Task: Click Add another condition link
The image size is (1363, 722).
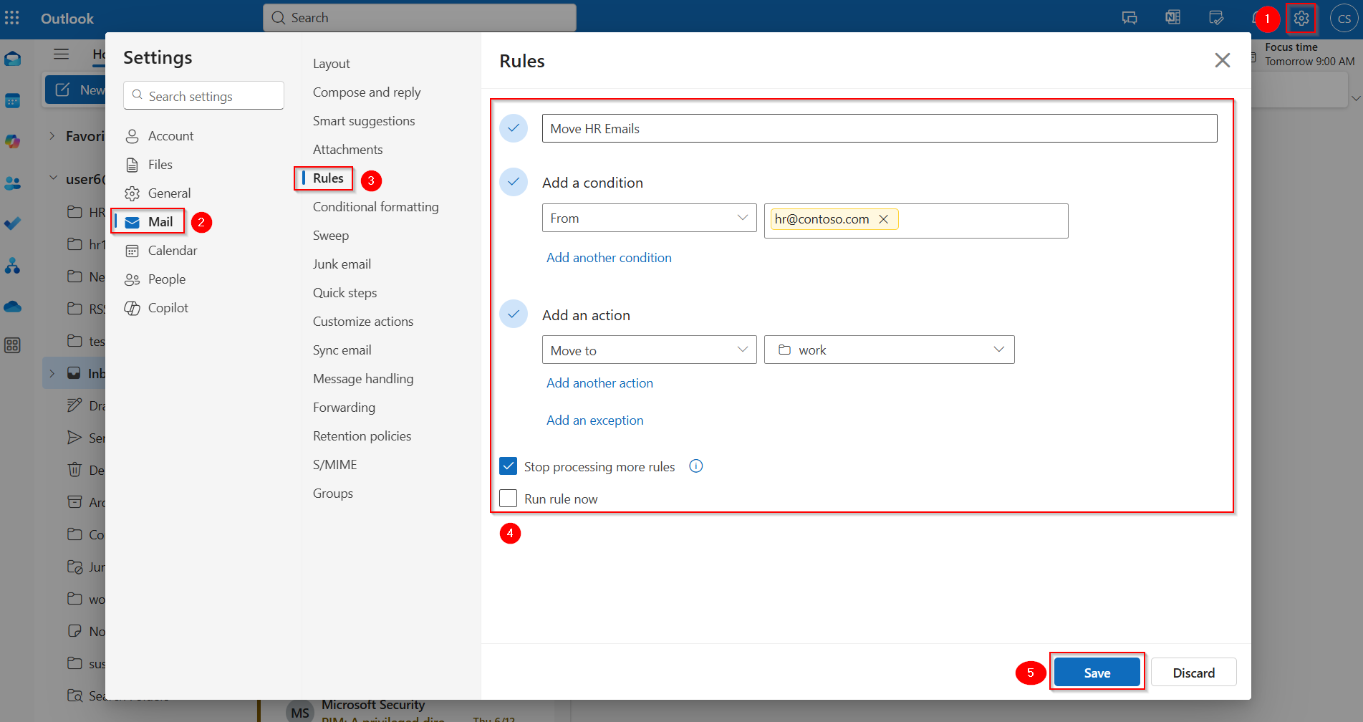Action: click(x=609, y=257)
